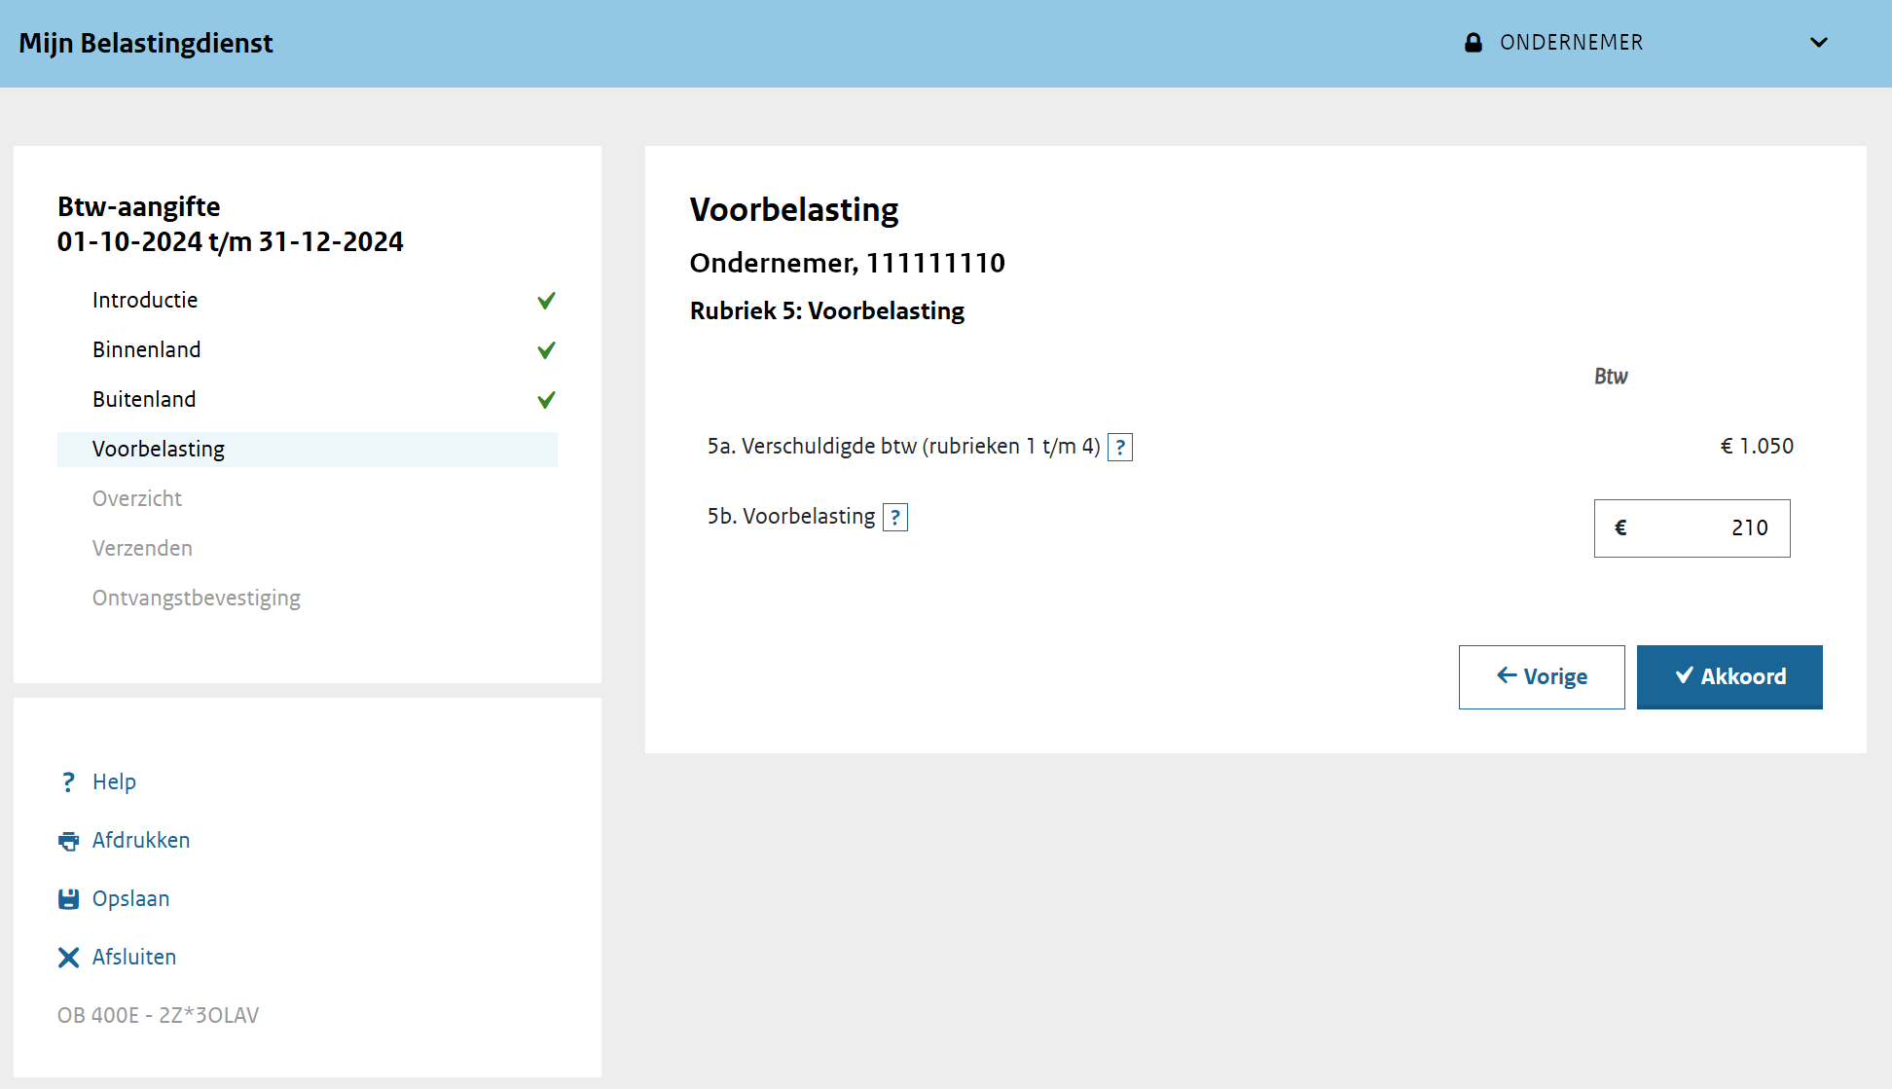Viewport: 1892px width, 1089px height.
Task: Click the question mark Help icon
Action: pyautogui.click(x=68, y=781)
